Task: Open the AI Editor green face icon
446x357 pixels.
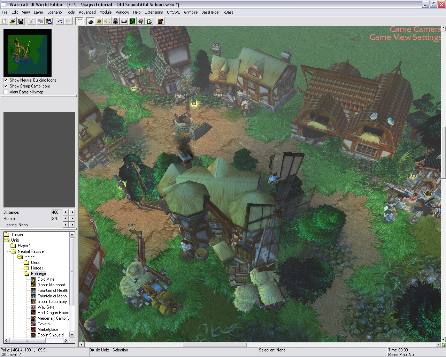Action: (x=132, y=21)
